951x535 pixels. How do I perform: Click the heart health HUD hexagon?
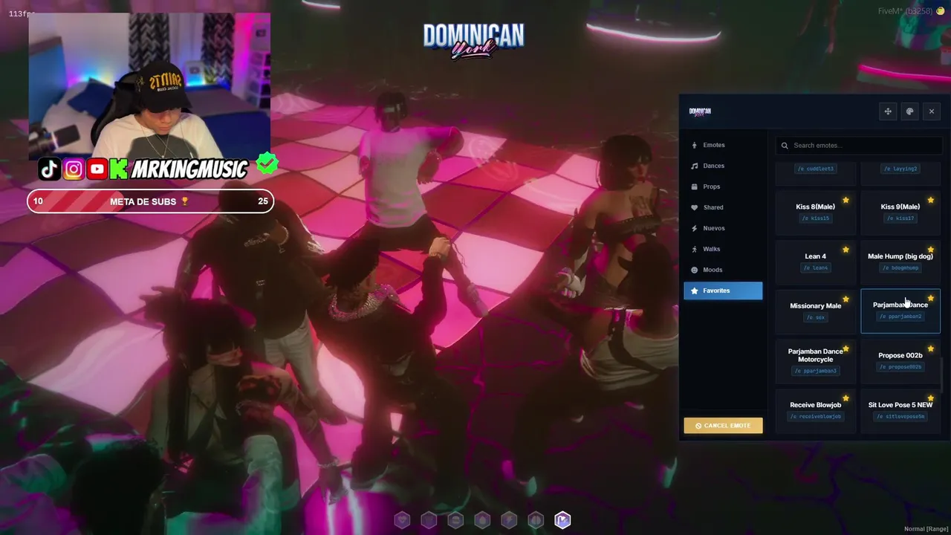pyautogui.click(x=402, y=520)
